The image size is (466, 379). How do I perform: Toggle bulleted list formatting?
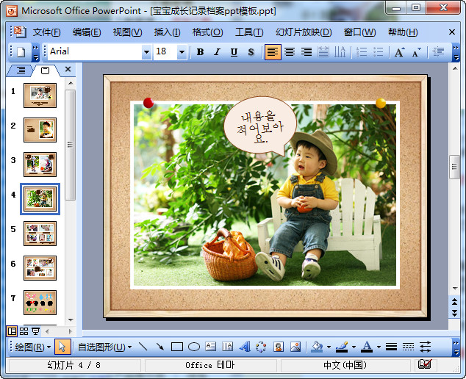(379, 52)
